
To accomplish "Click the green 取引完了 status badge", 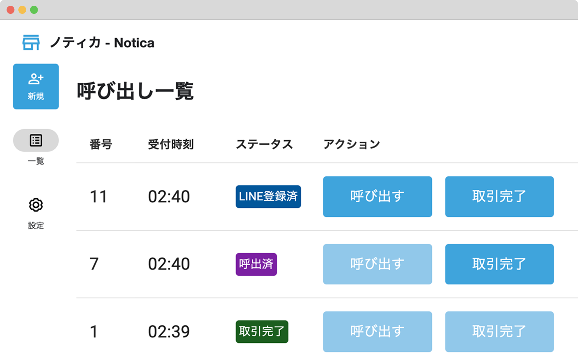I will coord(262,331).
